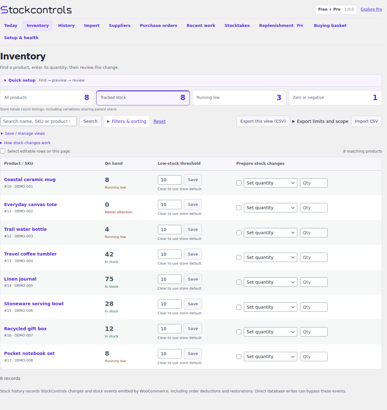Filter by All products card
This screenshot has height=410, width=387.
[x=47, y=98]
